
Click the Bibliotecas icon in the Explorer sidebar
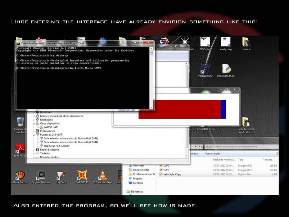click(128, 192)
